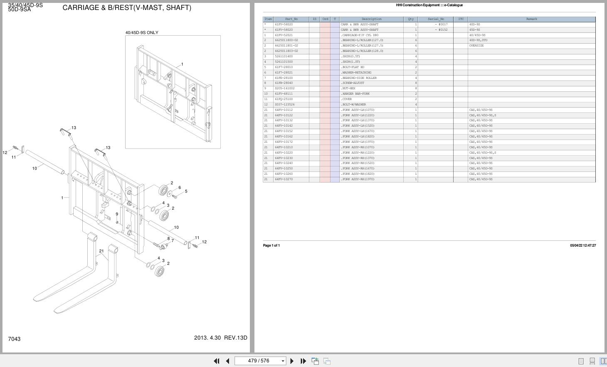
Task: Toggle the Ord cell for SHIM(0.5T) row
Action: (325, 56)
